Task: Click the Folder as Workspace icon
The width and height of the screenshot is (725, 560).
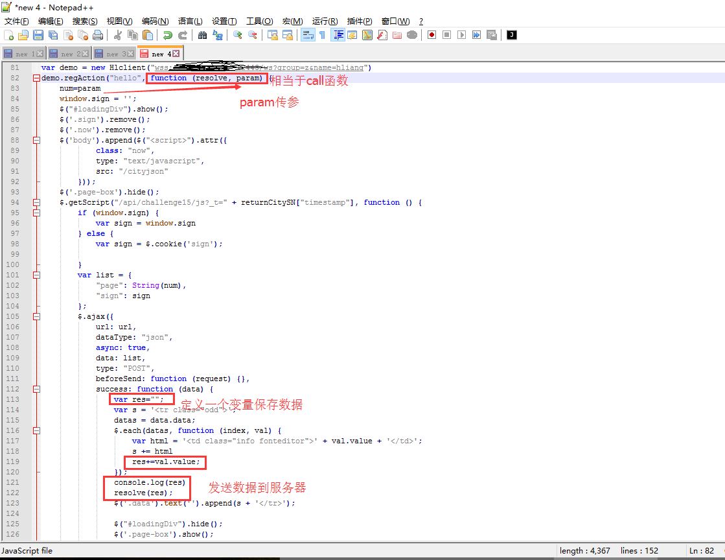Action: pos(397,35)
